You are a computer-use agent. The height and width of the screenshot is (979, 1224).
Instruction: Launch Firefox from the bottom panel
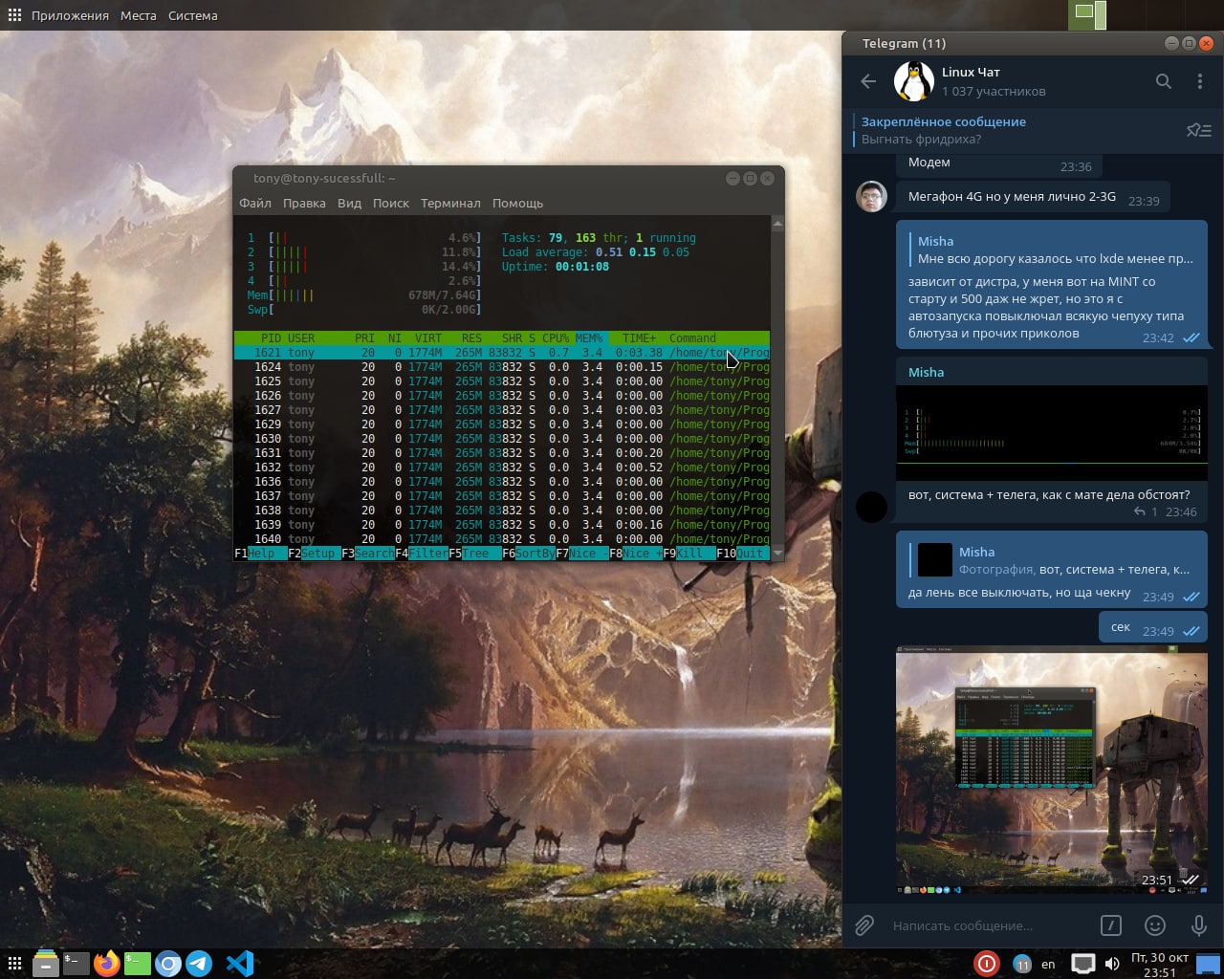click(x=107, y=963)
